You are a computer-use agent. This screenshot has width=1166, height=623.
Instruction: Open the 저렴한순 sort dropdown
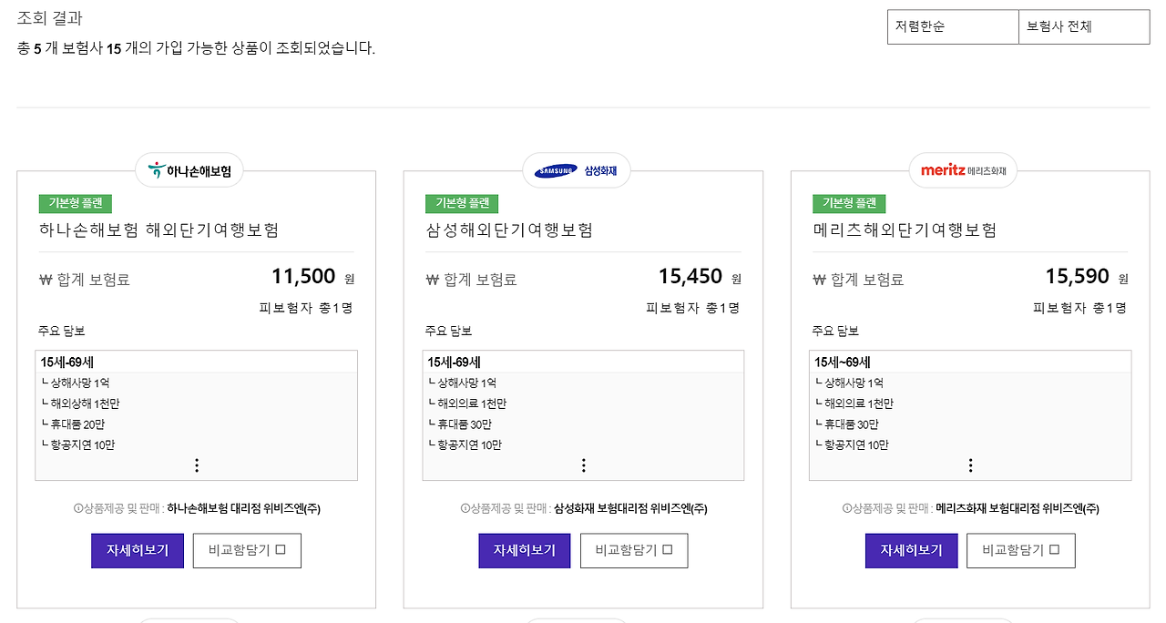pos(953,26)
